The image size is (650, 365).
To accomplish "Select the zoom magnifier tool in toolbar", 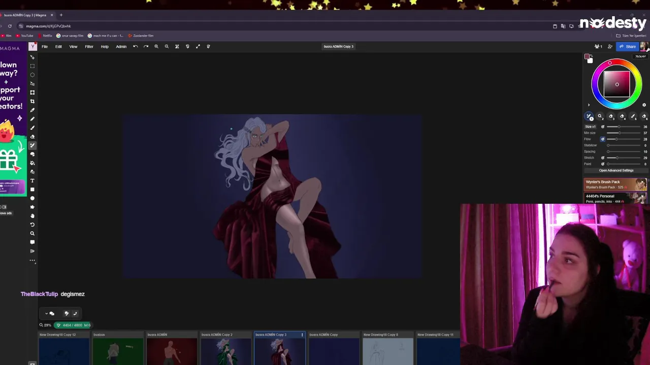I will [x=32, y=234].
